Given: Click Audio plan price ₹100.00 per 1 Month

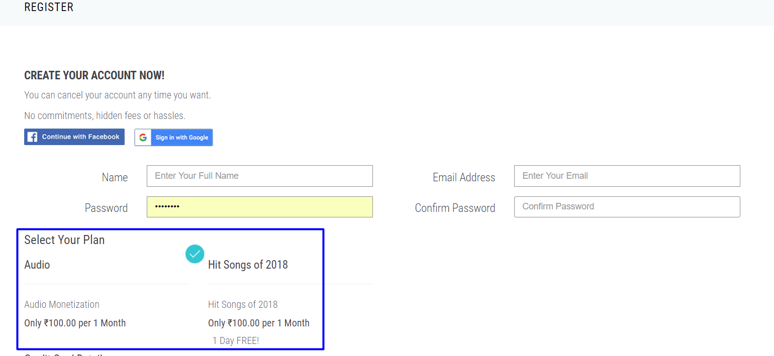Looking at the screenshot, I should tap(75, 323).
